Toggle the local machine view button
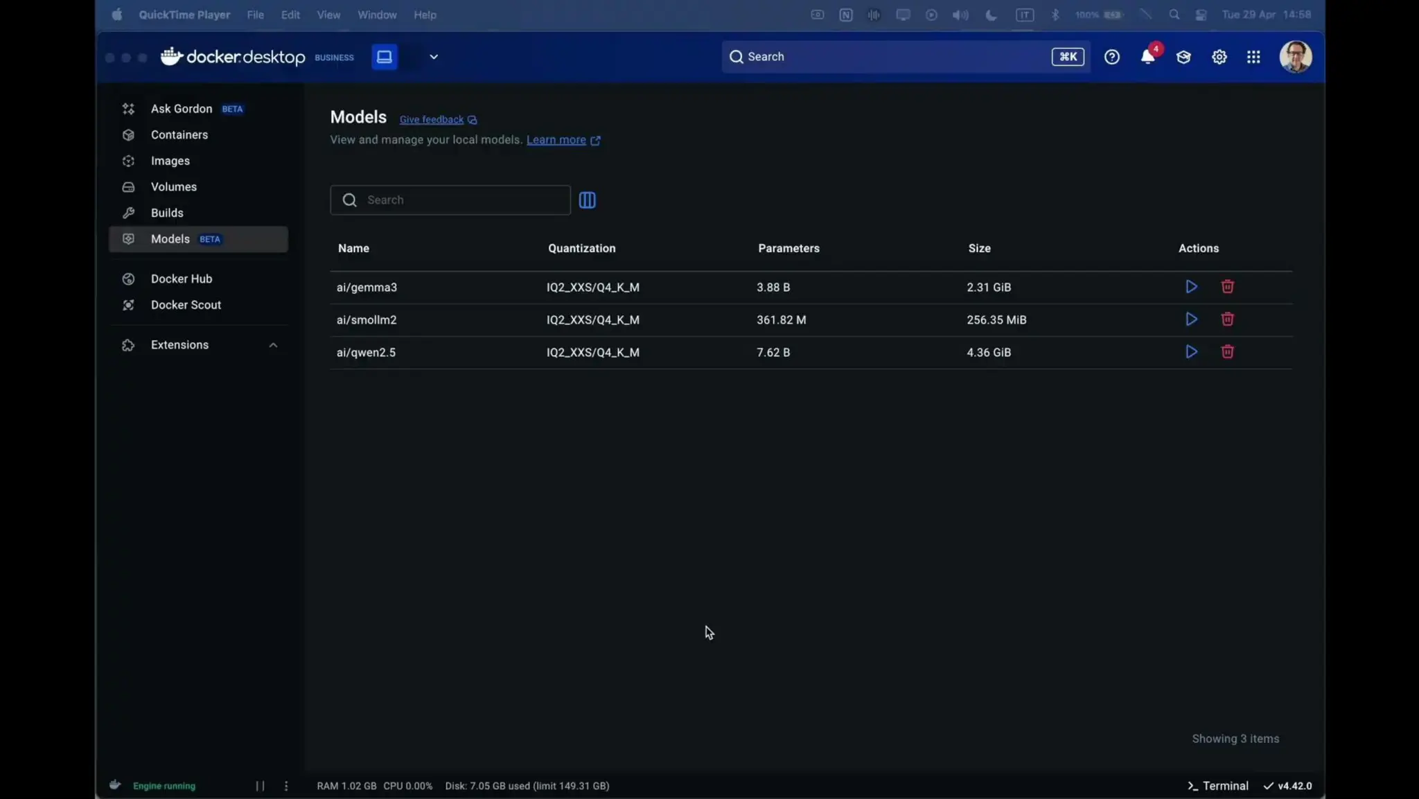This screenshot has width=1419, height=799. point(385,57)
